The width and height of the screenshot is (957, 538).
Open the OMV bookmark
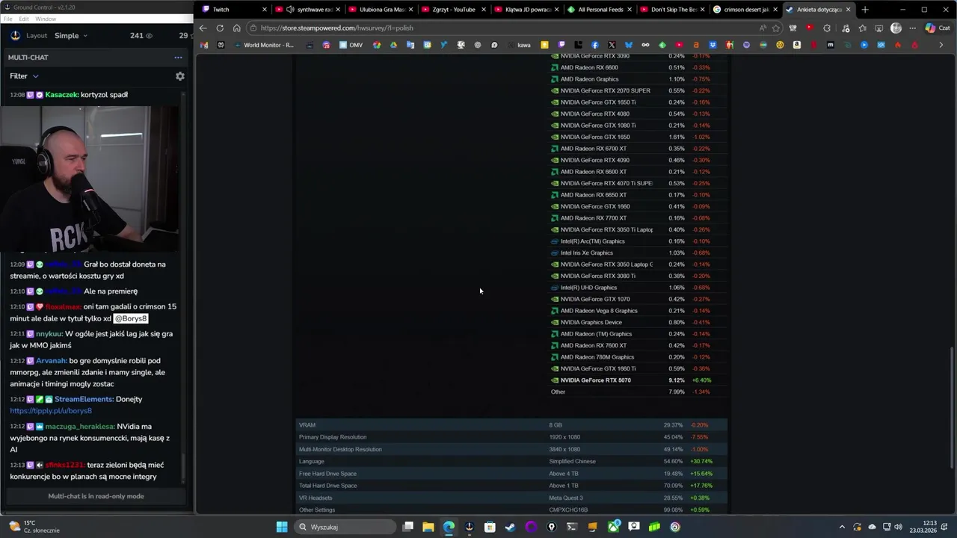click(x=351, y=45)
